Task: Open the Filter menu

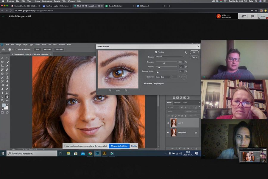Action: pos(44,45)
